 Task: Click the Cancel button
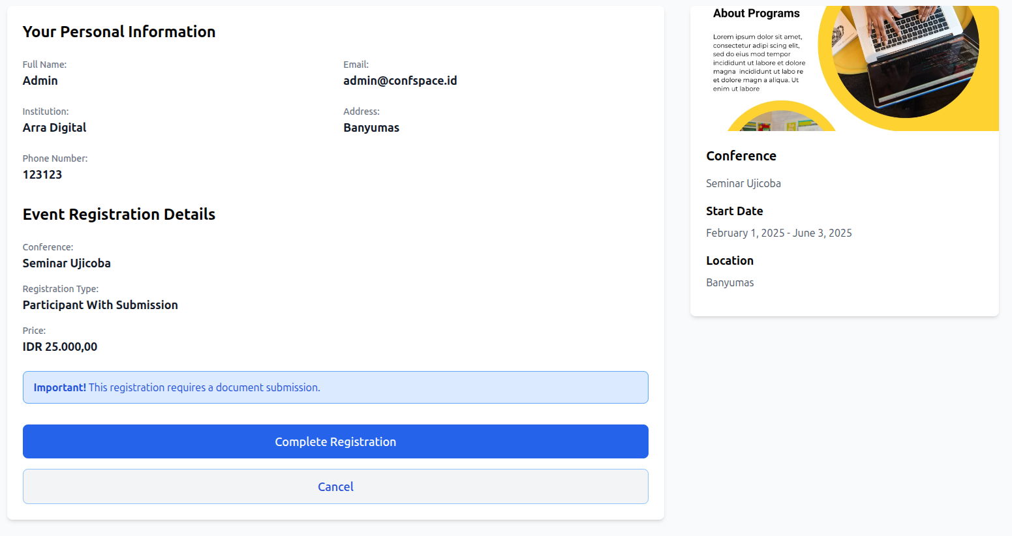point(335,486)
